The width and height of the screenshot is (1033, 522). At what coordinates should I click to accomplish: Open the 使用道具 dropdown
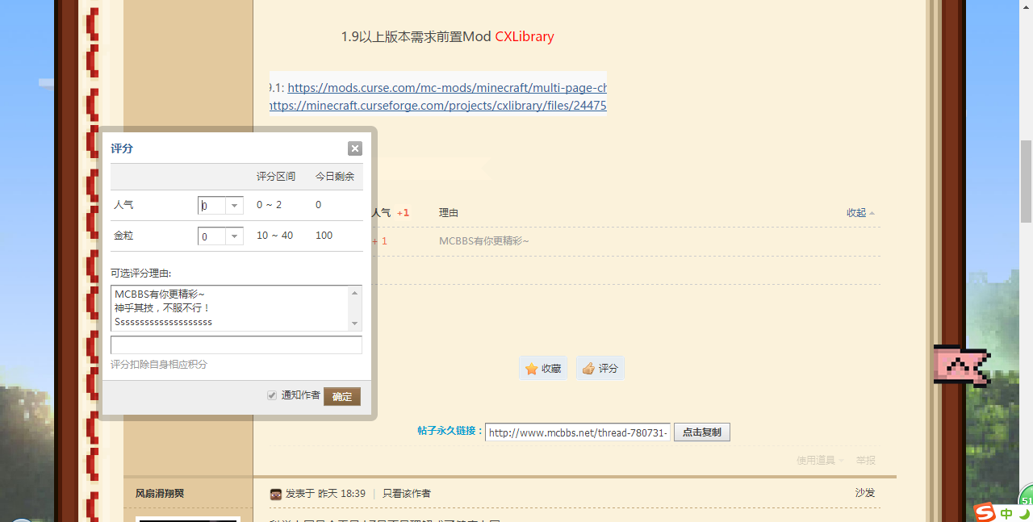820,461
